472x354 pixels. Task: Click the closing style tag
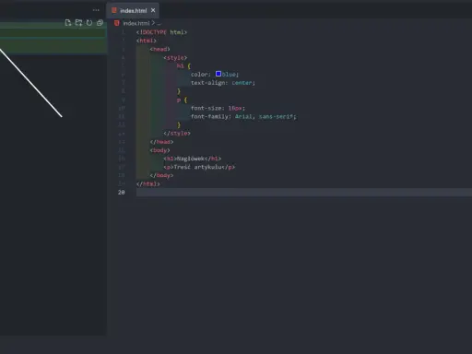[177, 134]
